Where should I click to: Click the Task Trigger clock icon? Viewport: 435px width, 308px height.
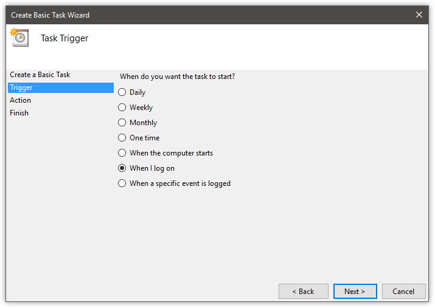[19, 38]
